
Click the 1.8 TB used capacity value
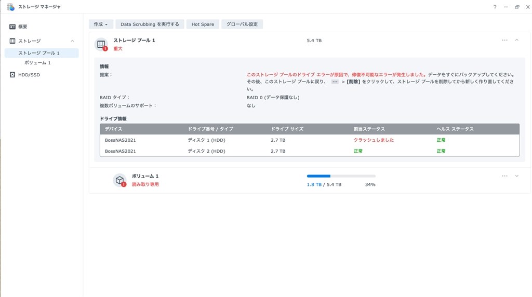click(x=314, y=184)
